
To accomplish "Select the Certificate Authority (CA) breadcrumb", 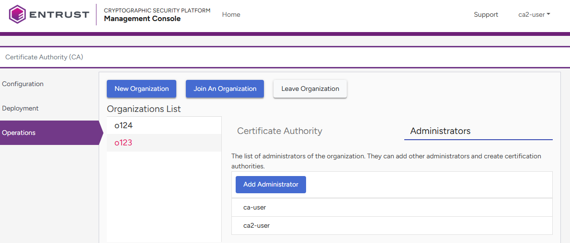I will coord(44,57).
